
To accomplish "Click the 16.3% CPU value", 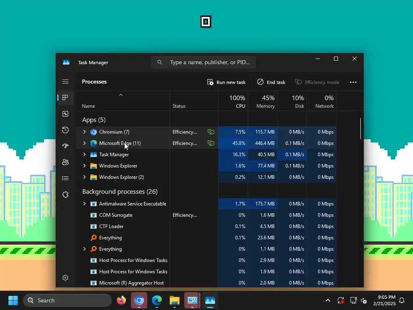I will click(x=239, y=155).
